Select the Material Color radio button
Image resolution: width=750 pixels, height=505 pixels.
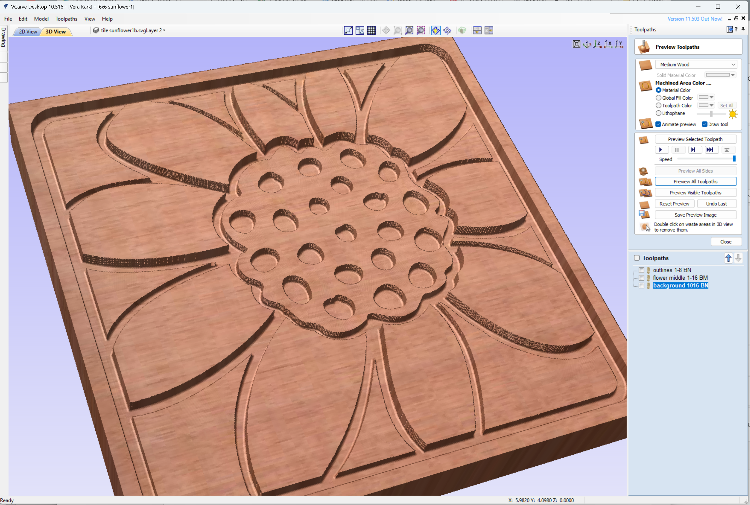pyautogui.click(x=658, y=90)
